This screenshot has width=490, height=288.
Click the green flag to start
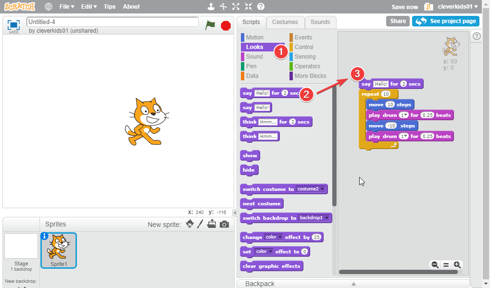(x=210, y=25)
